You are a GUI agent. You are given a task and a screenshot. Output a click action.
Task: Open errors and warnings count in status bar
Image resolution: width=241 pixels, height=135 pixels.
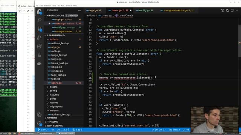click(77, 130)
